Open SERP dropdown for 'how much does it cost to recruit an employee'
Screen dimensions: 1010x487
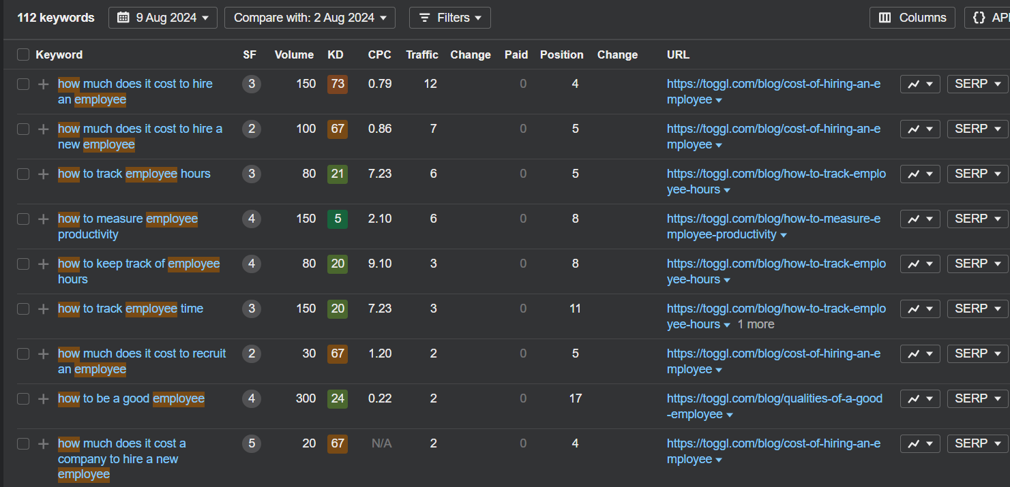(x=978, y=354)
